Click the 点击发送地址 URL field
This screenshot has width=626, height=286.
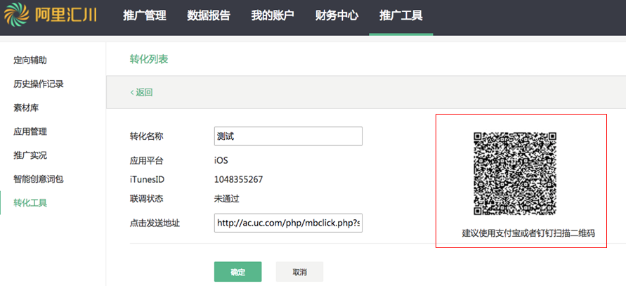point(288,223)
